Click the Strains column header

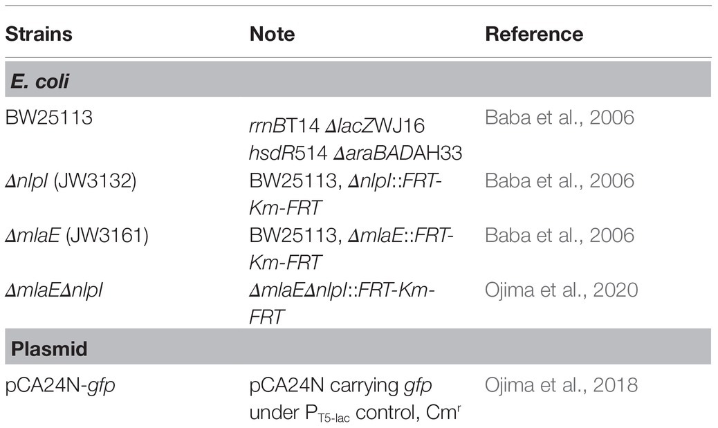[39, 34]
